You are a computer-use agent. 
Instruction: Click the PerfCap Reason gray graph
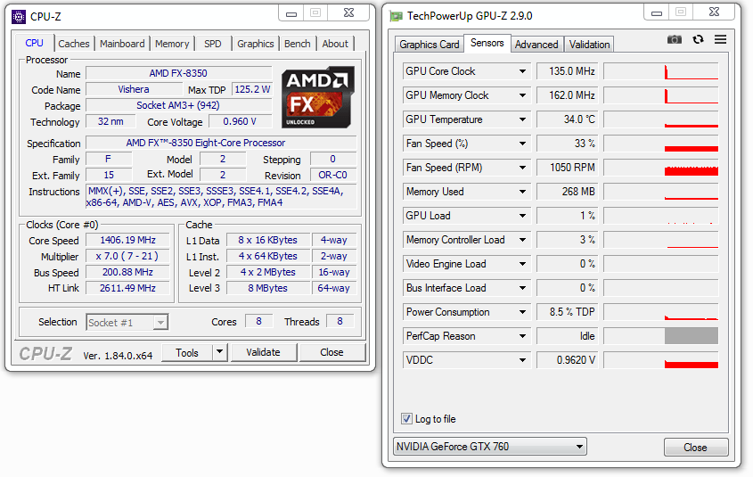[661, 336]
